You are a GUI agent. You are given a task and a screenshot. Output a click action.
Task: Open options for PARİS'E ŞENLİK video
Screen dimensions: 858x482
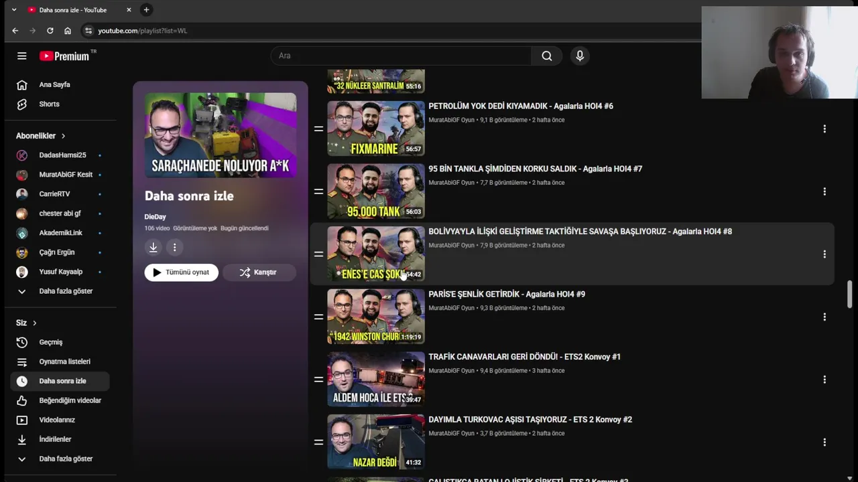click(x=824, y=317)
